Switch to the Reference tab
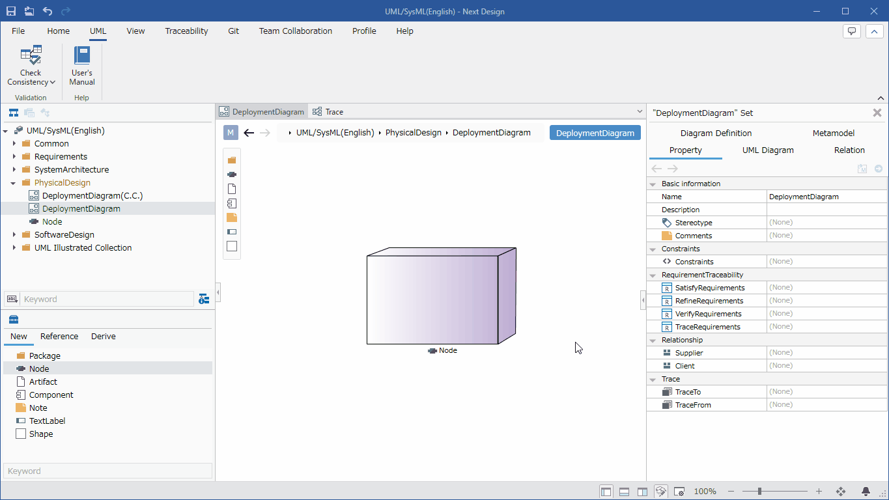Image resolution: width=889 pixels, height=500 pixels. tap(59, 337)
